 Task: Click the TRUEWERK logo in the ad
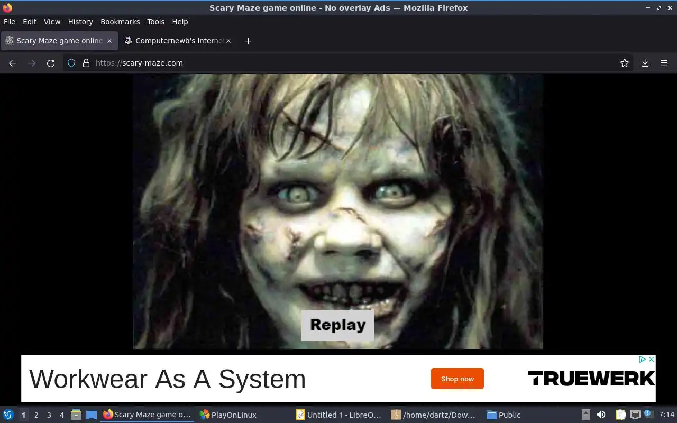591,379
